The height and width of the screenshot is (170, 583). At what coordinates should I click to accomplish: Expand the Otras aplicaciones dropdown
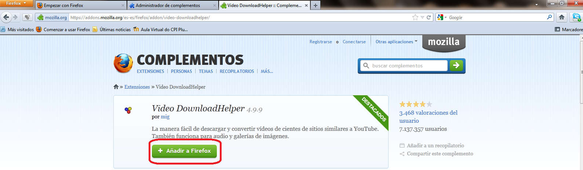(396, 42)
